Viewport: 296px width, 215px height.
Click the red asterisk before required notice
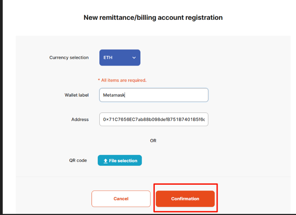click(x=99, y=80)
